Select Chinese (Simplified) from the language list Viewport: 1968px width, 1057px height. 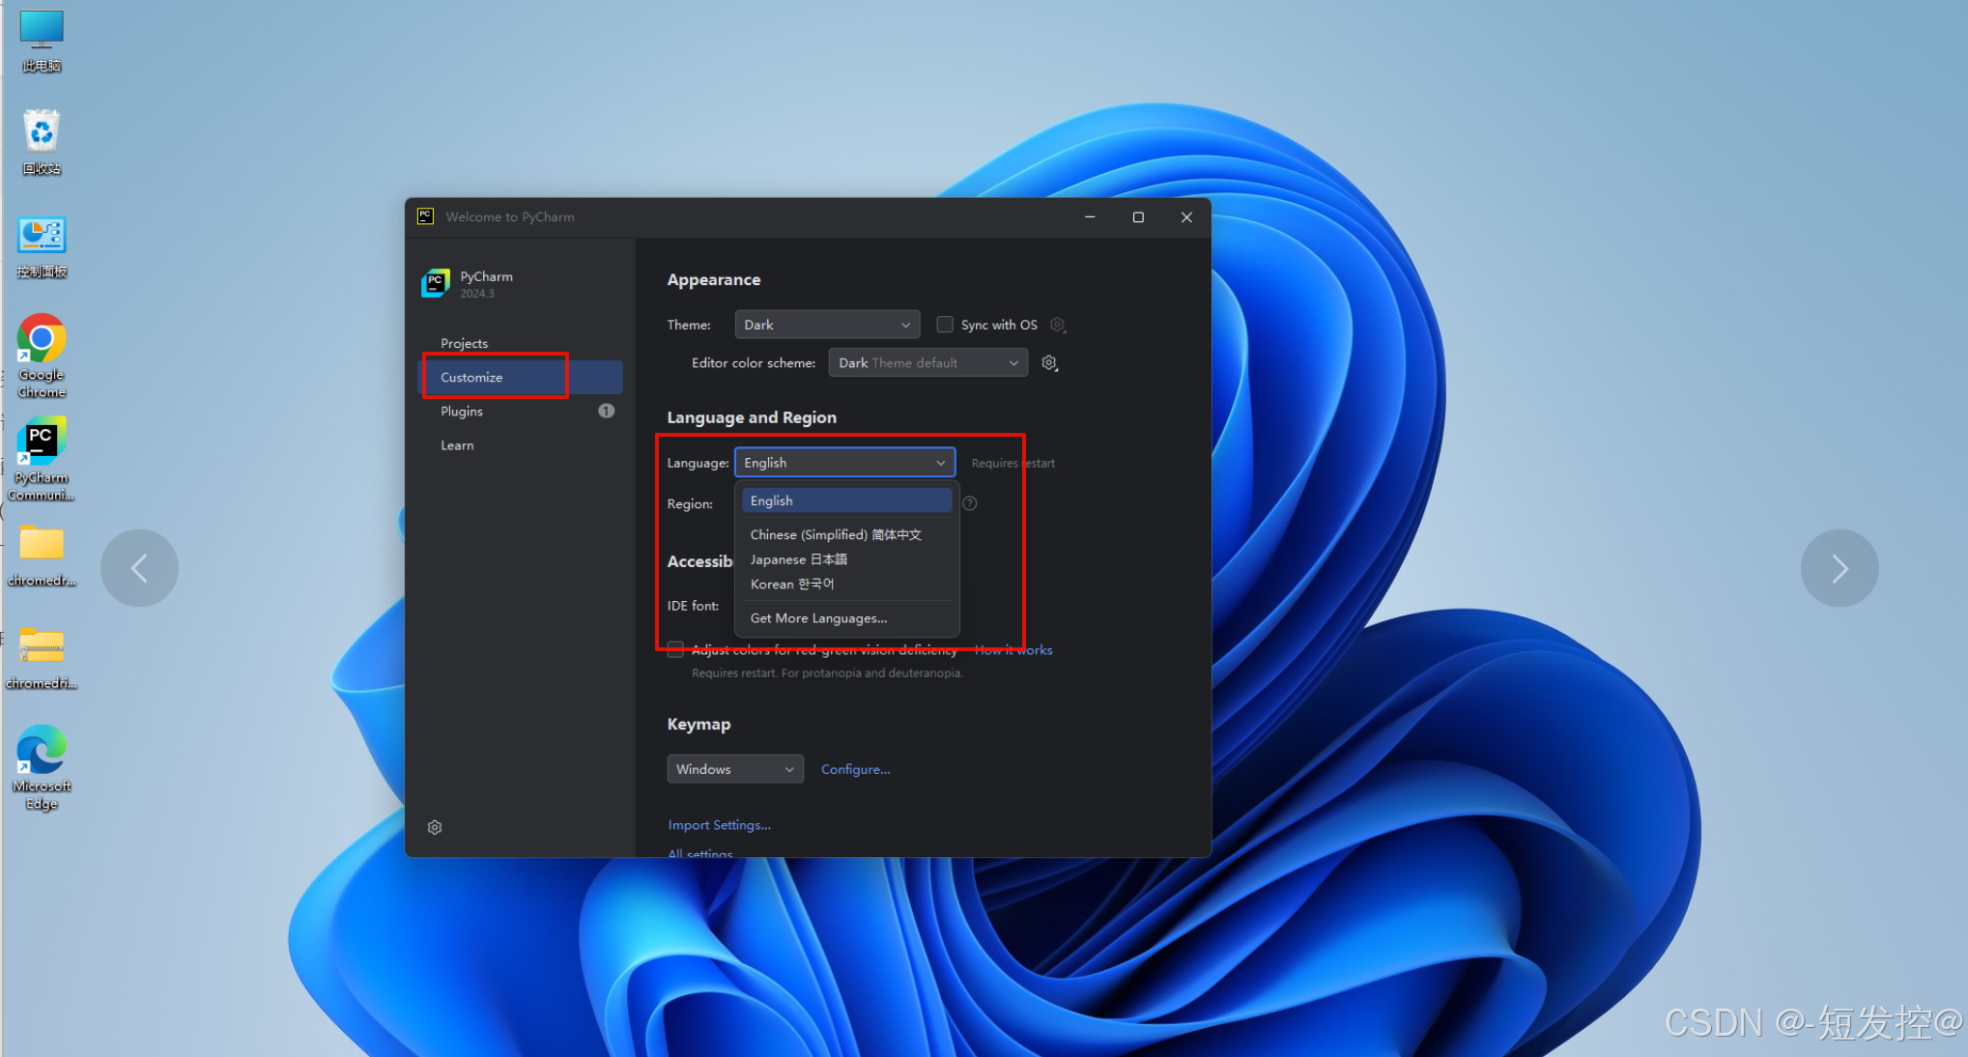click(835, 534)
